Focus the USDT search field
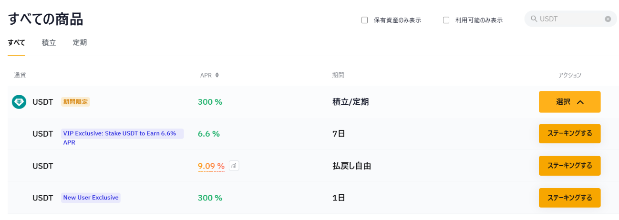Image resolution: width=619 pixels, height=220 pixels. tap(570, 19)
